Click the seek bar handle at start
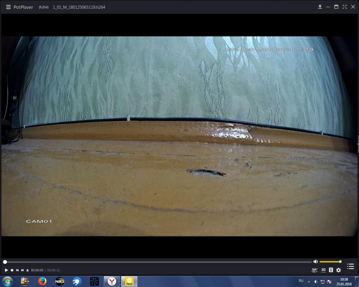359x287 pixels. tap(5, 262)
